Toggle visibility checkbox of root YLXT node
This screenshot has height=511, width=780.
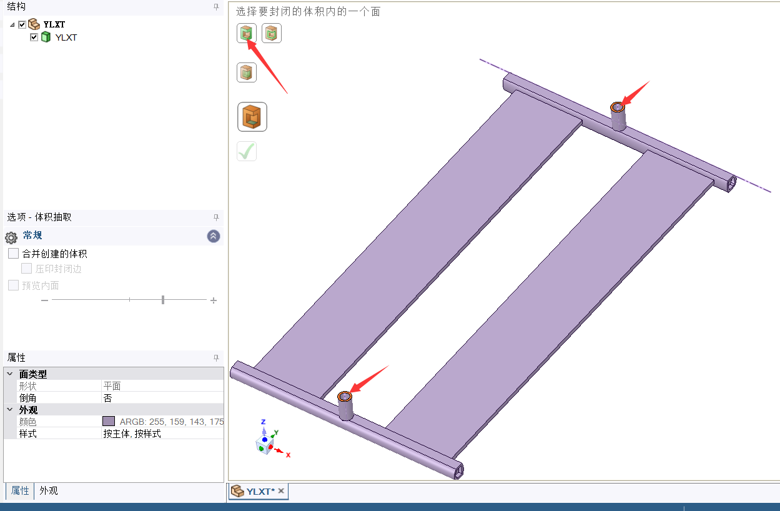point(22,24)
